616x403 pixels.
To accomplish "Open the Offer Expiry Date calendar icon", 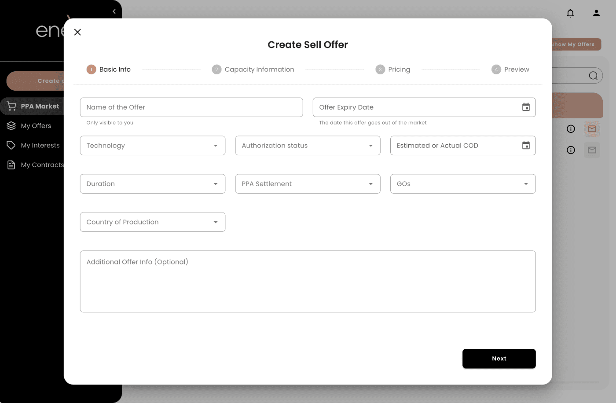I will (526, 107).
